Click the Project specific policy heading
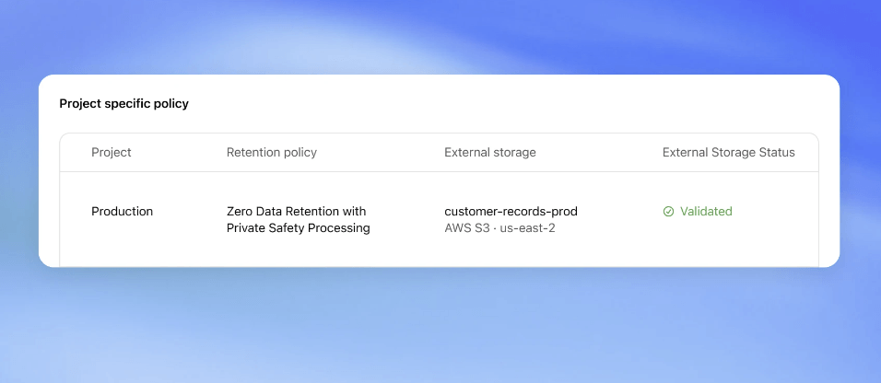 (124, 104)
